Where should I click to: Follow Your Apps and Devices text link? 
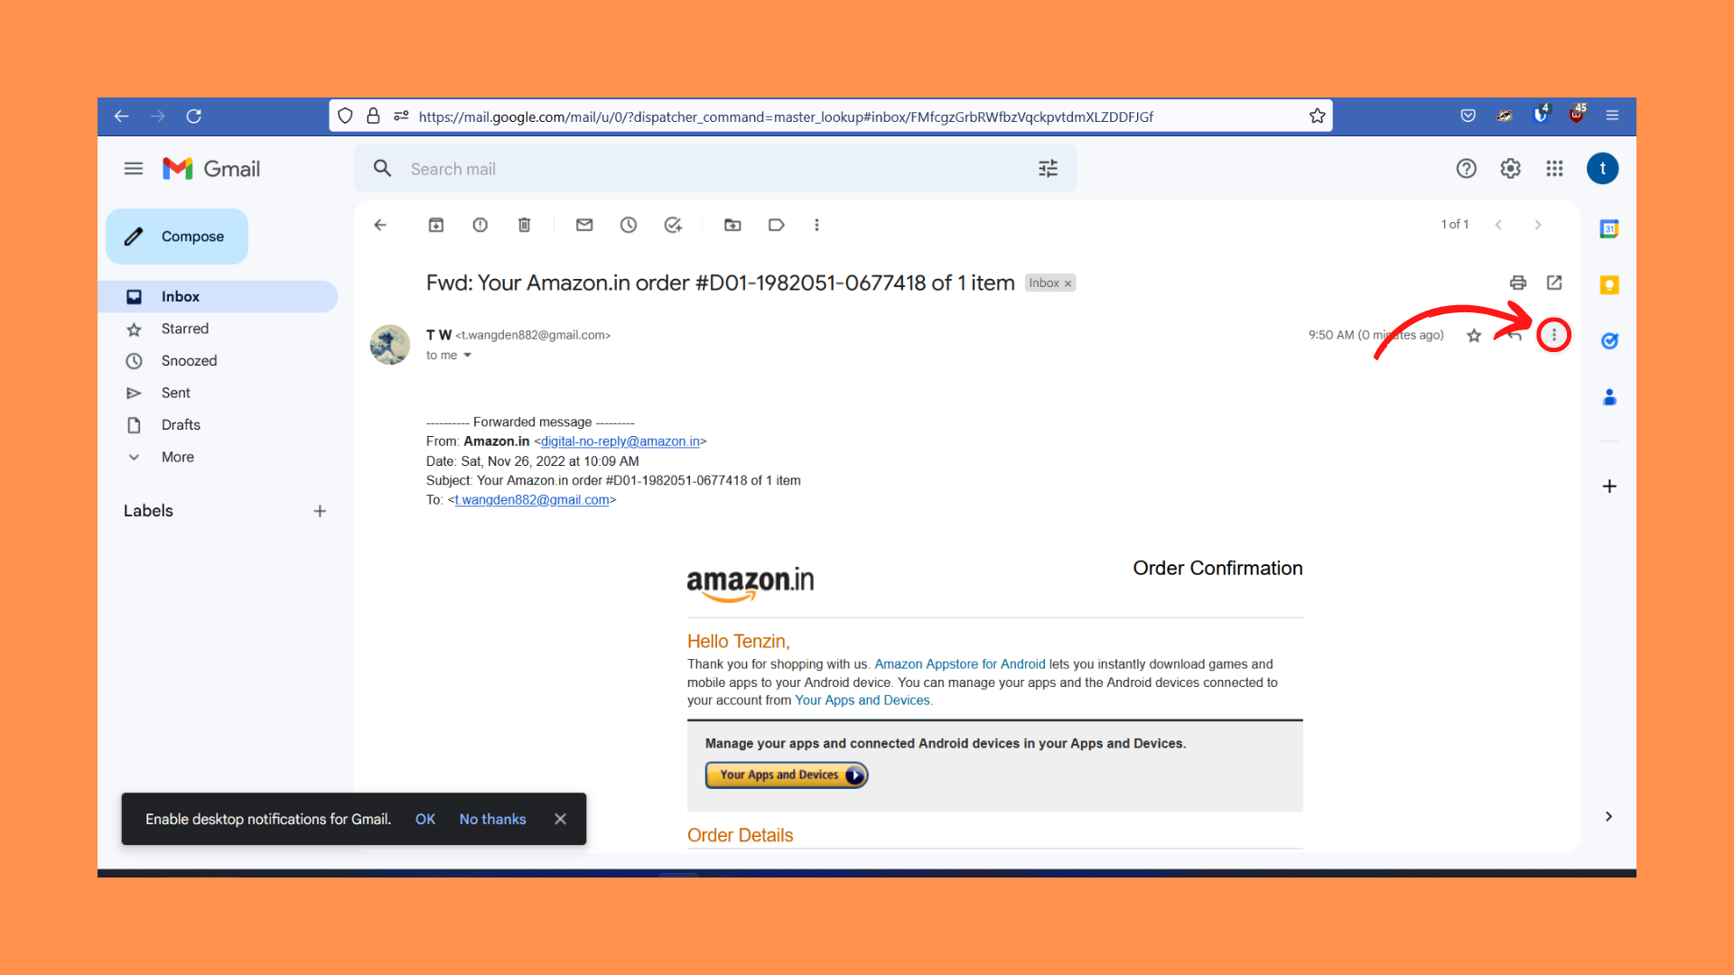click(x=862, y=701)
